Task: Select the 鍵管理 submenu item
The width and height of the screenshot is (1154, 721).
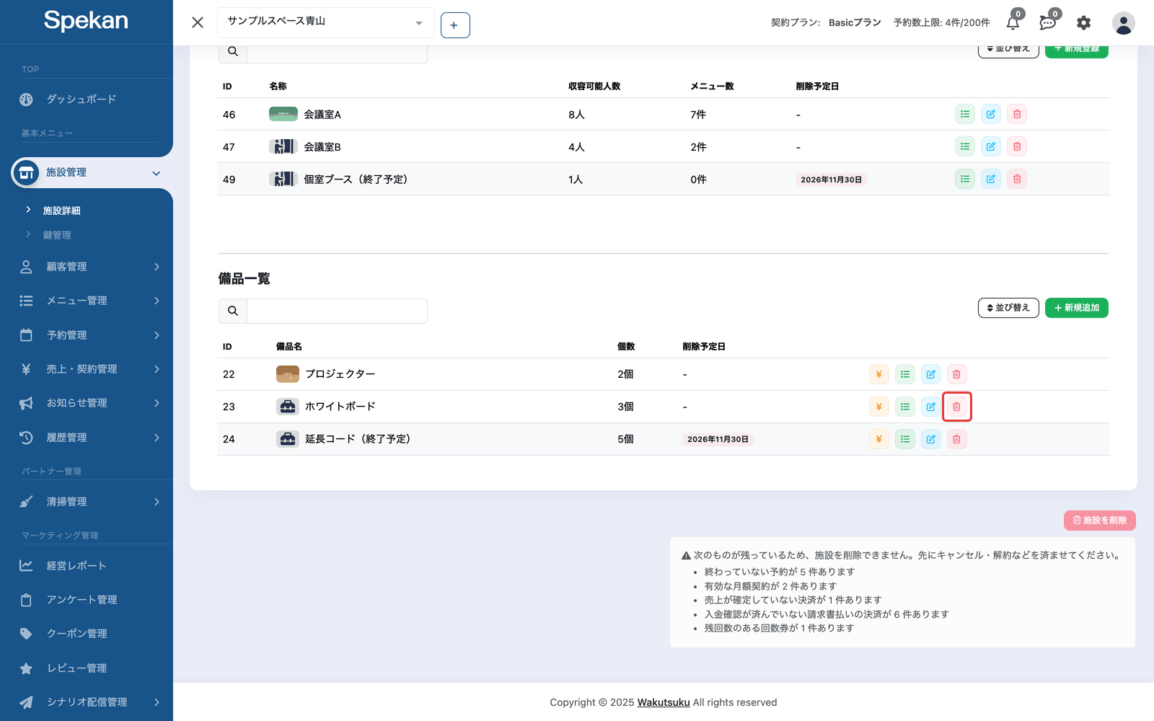Action: 57,235
